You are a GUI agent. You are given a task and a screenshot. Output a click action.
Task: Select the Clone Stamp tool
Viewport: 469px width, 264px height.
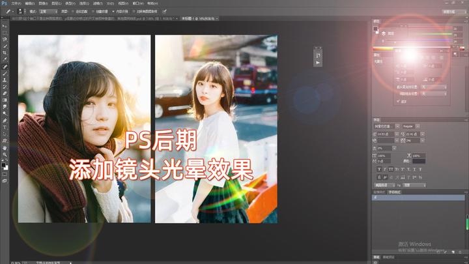pos(5,80)
